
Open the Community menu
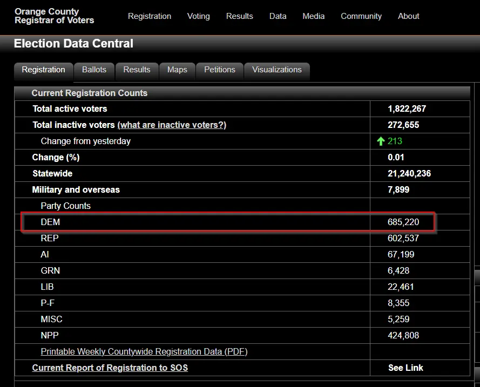[361, 16]
